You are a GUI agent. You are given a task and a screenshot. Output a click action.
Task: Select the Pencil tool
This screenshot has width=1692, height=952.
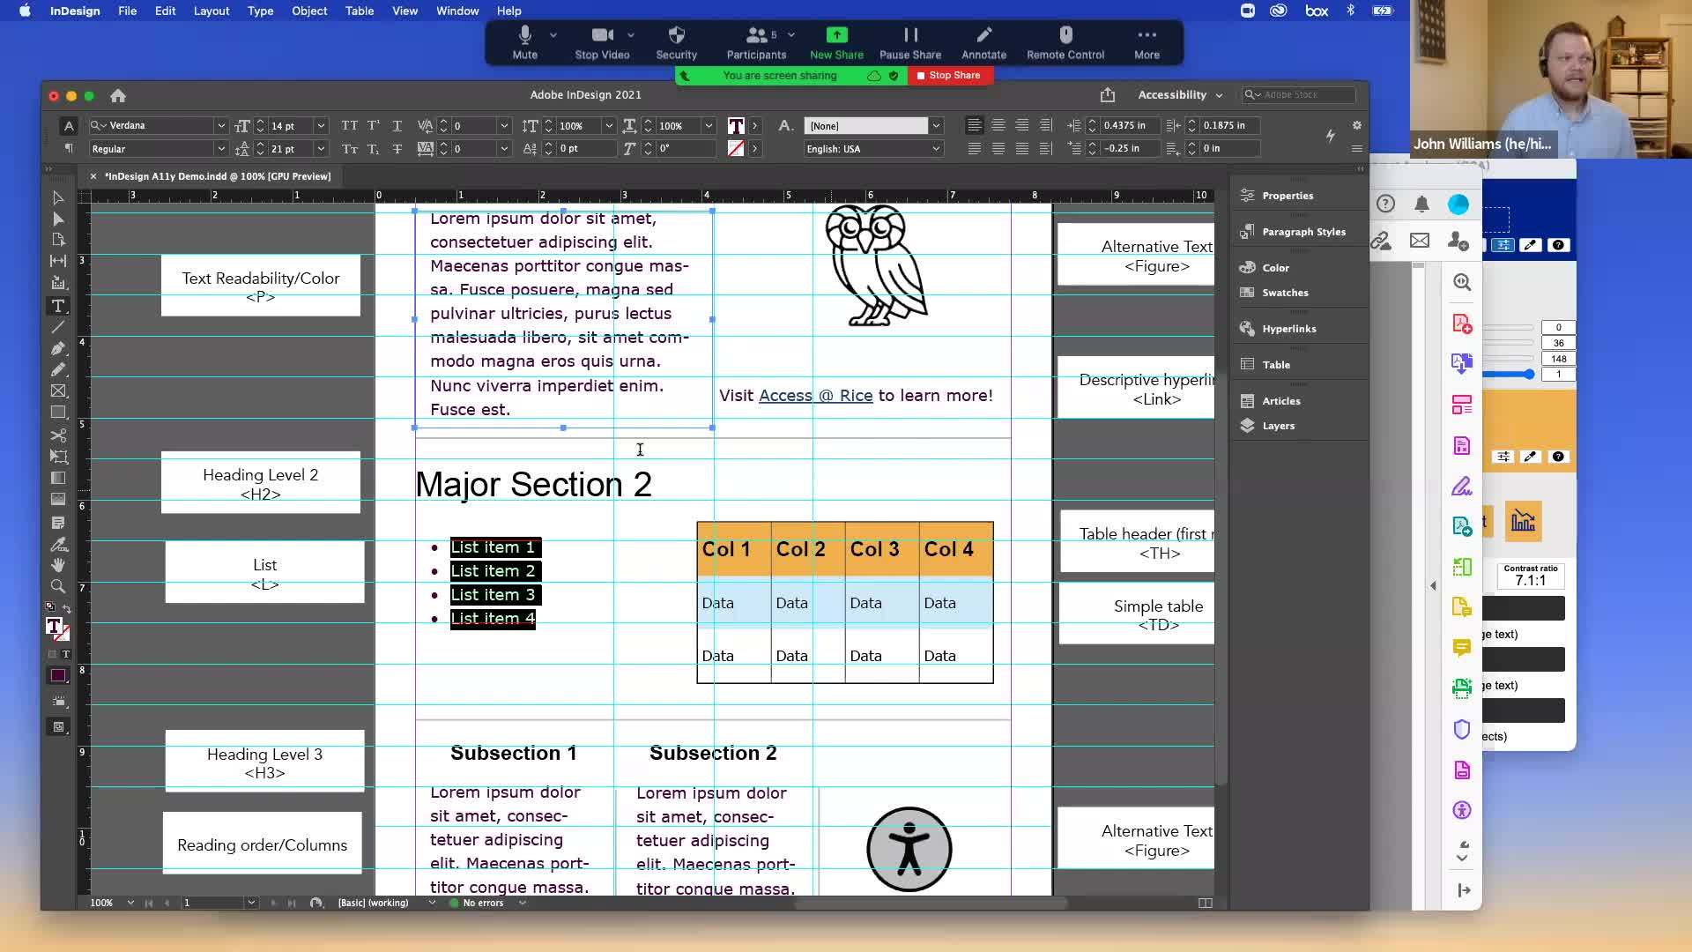click(x=58, y=369)
